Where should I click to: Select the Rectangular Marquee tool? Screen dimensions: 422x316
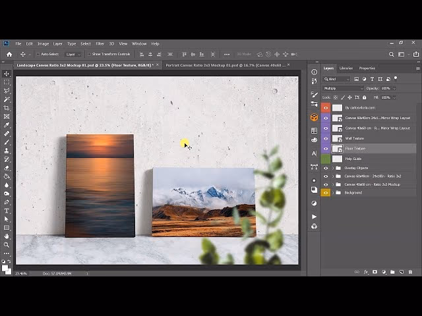7,82
